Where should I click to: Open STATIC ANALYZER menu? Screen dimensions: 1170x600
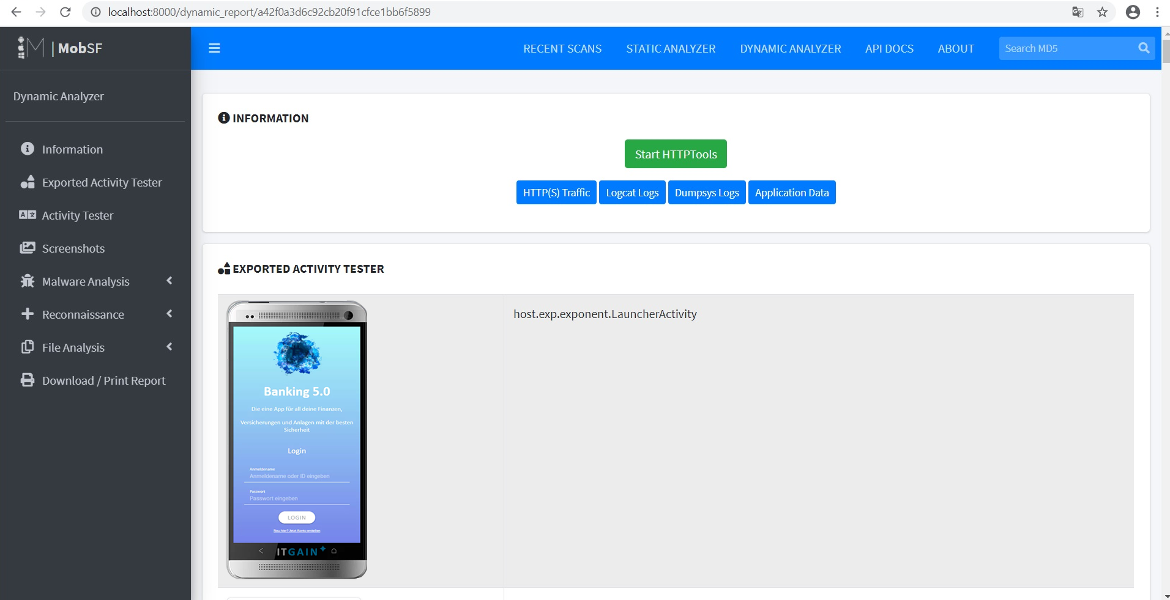pos(671,48)
